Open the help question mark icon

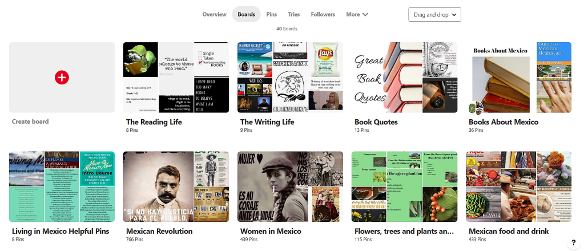click(x=573, y=243)
